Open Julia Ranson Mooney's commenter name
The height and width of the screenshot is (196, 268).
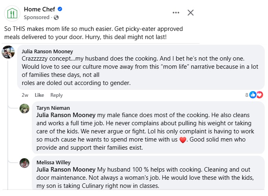point(47,51)
